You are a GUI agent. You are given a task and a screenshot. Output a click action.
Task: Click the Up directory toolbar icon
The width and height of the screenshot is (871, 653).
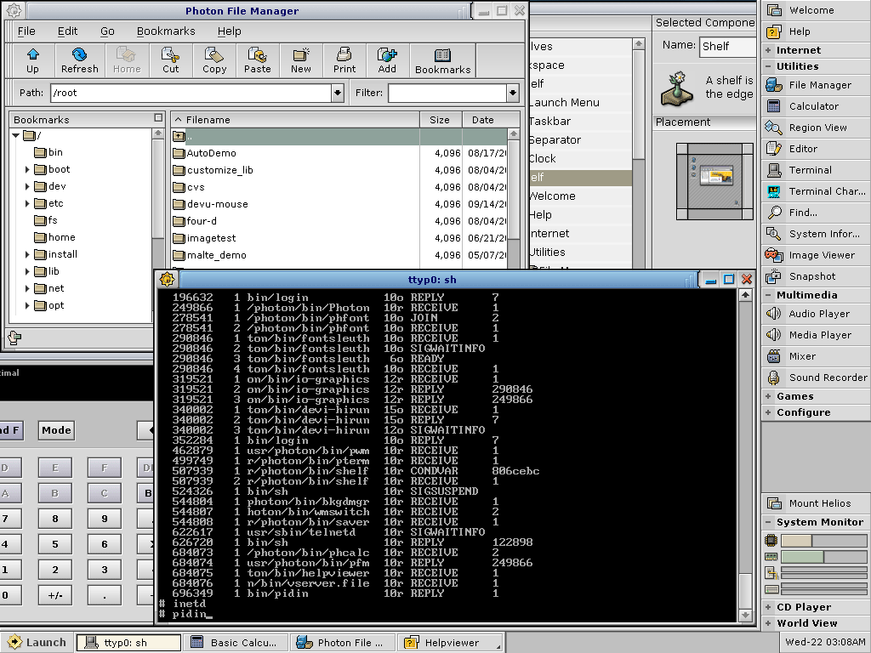click(32, 60)
